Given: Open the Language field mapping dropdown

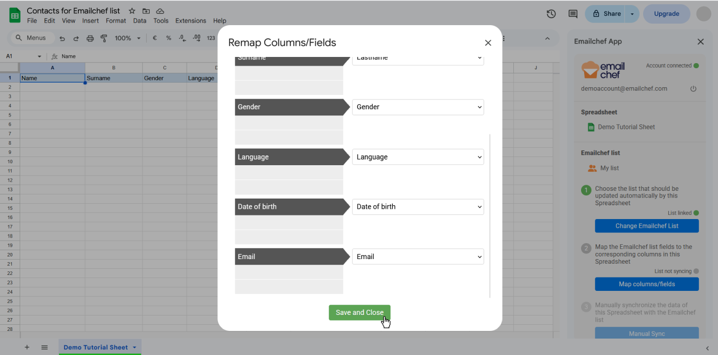Looking at the screenshot, I should point(417,157).
